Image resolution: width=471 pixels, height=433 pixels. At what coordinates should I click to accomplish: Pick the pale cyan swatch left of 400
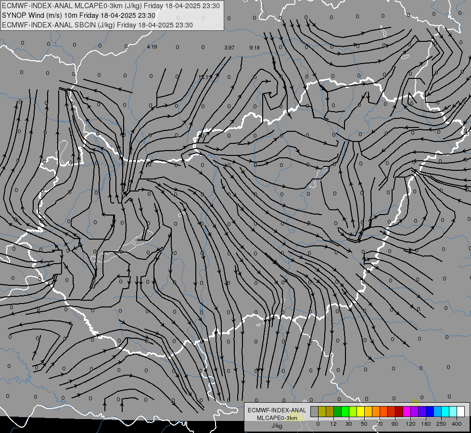pyautogui.click(x=453, y=411)
